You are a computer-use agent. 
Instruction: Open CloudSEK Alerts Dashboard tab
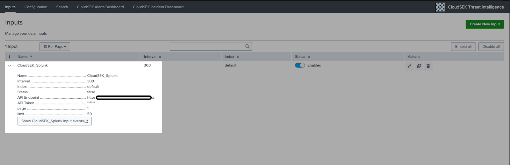click(100, 7)
